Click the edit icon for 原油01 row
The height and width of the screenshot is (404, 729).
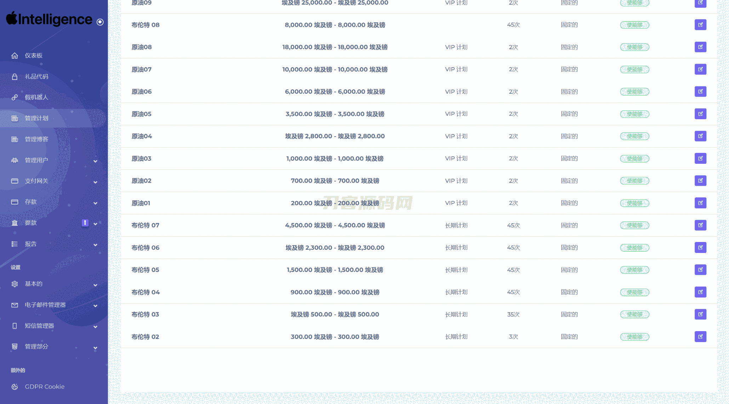tap(700, 203)
